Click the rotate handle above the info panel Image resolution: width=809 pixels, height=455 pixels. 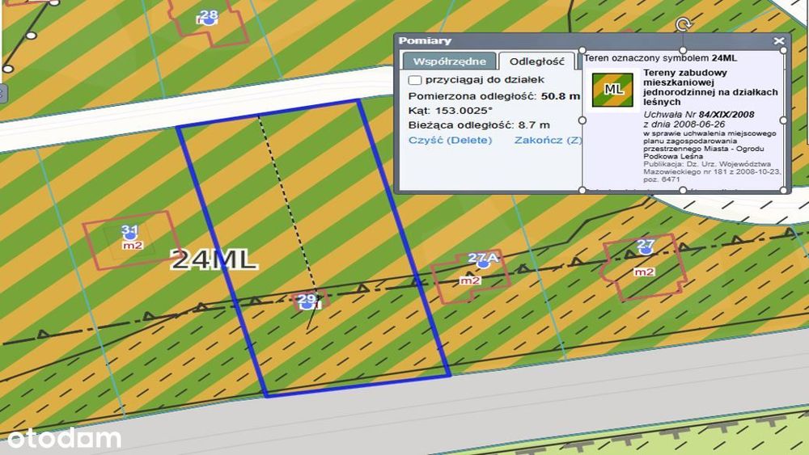click(683, 24)
